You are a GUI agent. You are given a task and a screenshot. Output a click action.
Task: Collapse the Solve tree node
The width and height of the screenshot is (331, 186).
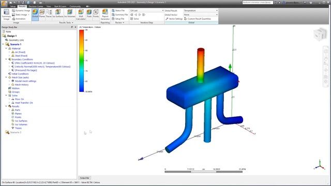click(x=6, y=96)
